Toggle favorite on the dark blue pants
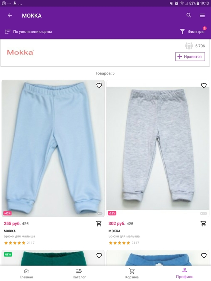 (204, 255)
